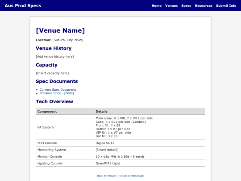Viewport: 241px width, 181px height.
Task: Select the Capacity heading
Action: click(x=46, y=65)
